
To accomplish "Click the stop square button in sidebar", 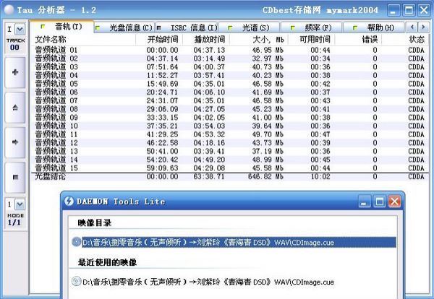I will [x=15, y=177].
